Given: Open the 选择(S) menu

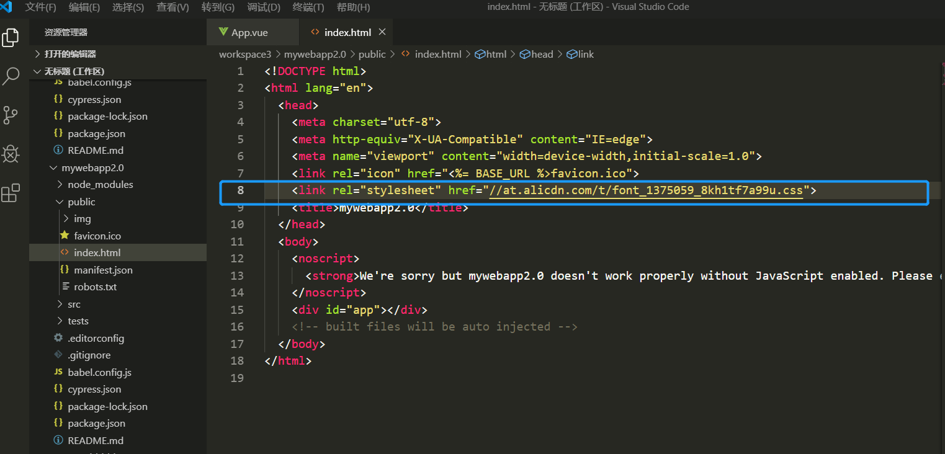Looking at the screenshot, I should [x=128, y=7].
